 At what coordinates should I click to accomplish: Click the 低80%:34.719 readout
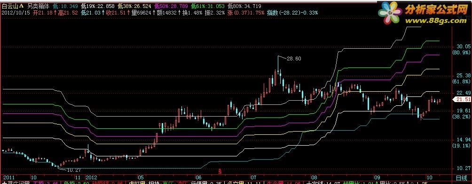(x=244, y=6)
